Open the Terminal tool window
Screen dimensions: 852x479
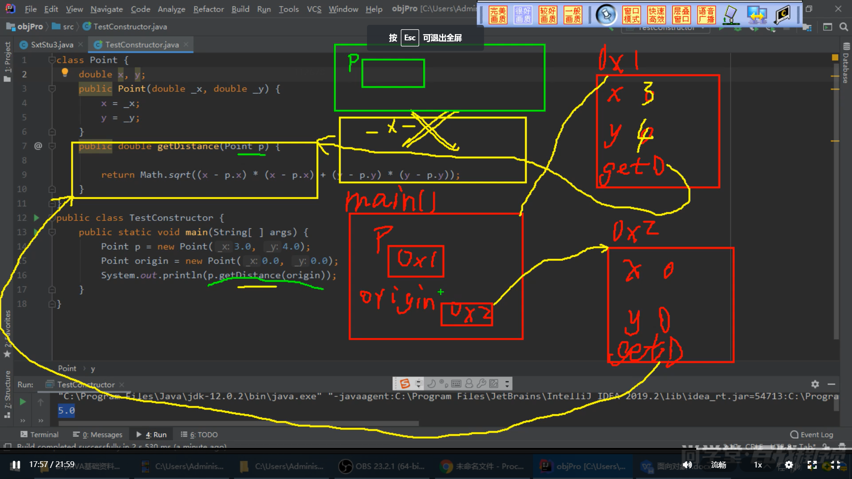[x=39, y=435]
